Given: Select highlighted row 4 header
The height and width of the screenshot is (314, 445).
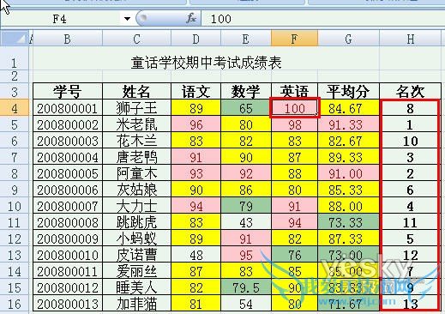Looking at the screenshot, I should pos(15,108).
